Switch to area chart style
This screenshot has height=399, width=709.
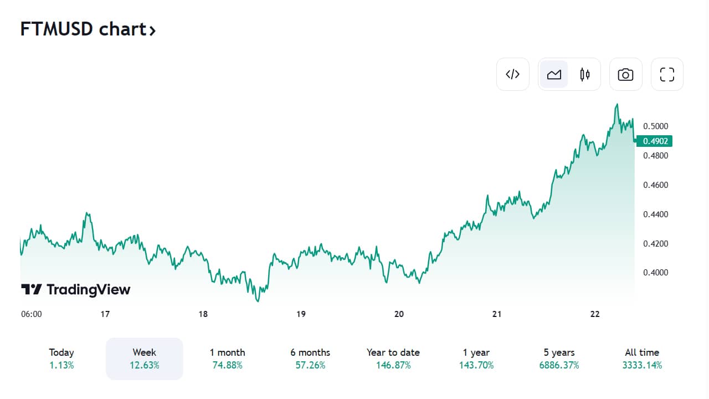point(554,74)
